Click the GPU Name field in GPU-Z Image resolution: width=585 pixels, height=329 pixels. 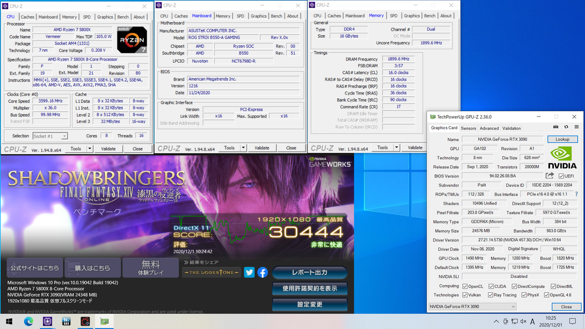pos(503,139)
